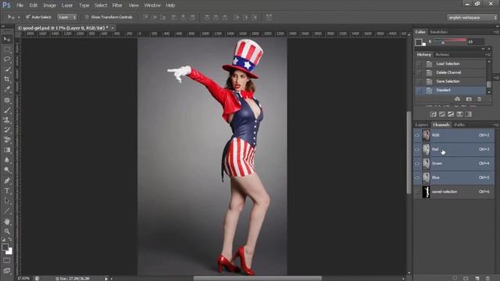Expand the toolbox with the double-arrow toggle
The image size is (500, 281).
pos(3,27)
